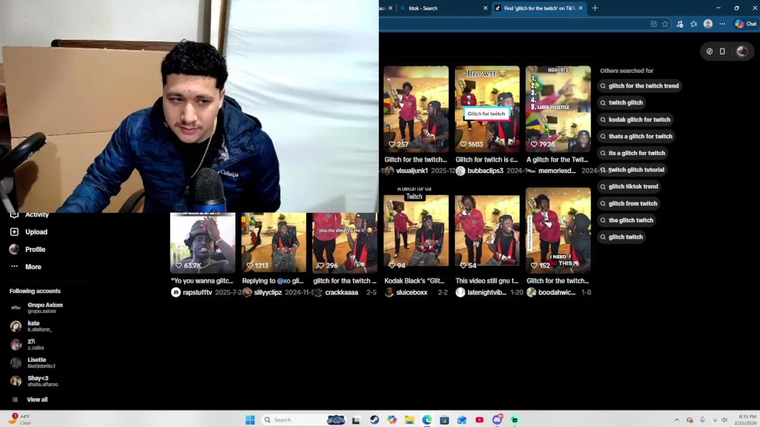760x427 pixels.
Task: Open Shay<3 following account
Action: point(34,381)
